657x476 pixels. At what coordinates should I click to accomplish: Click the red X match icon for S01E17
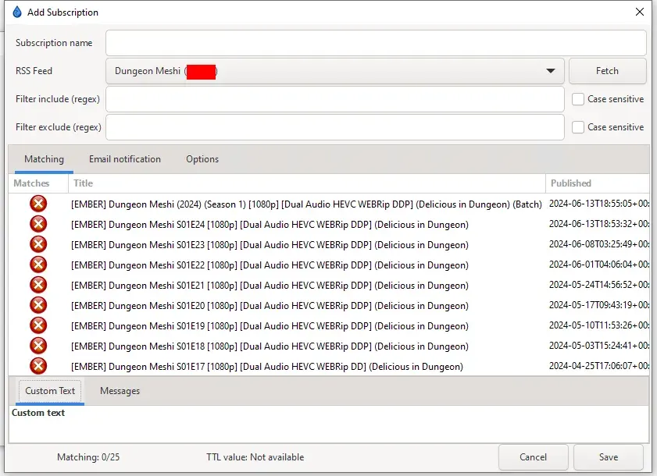click(x=38, y=366)
